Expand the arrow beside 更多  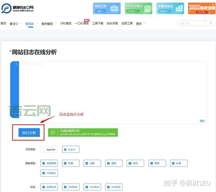tap(145, 23)
